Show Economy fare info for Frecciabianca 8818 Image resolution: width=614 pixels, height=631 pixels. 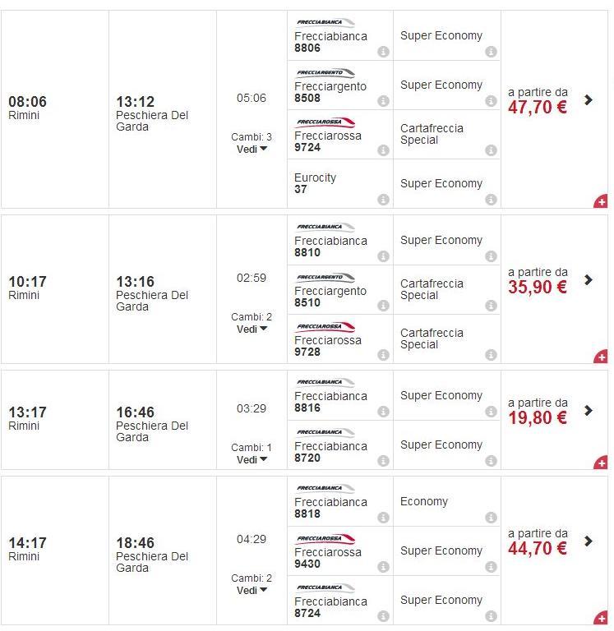[x=491, y=518]
